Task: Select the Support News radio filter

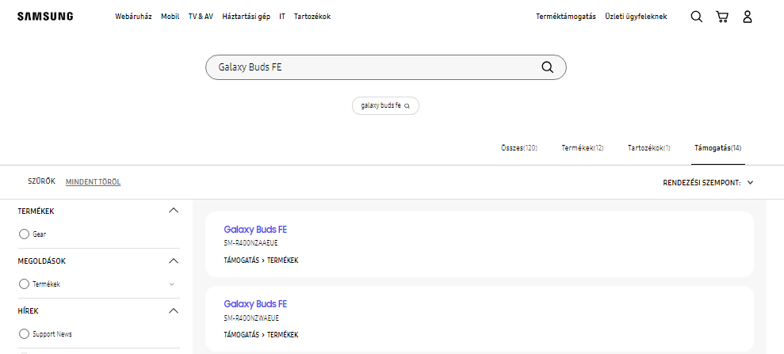Action: 24,334
